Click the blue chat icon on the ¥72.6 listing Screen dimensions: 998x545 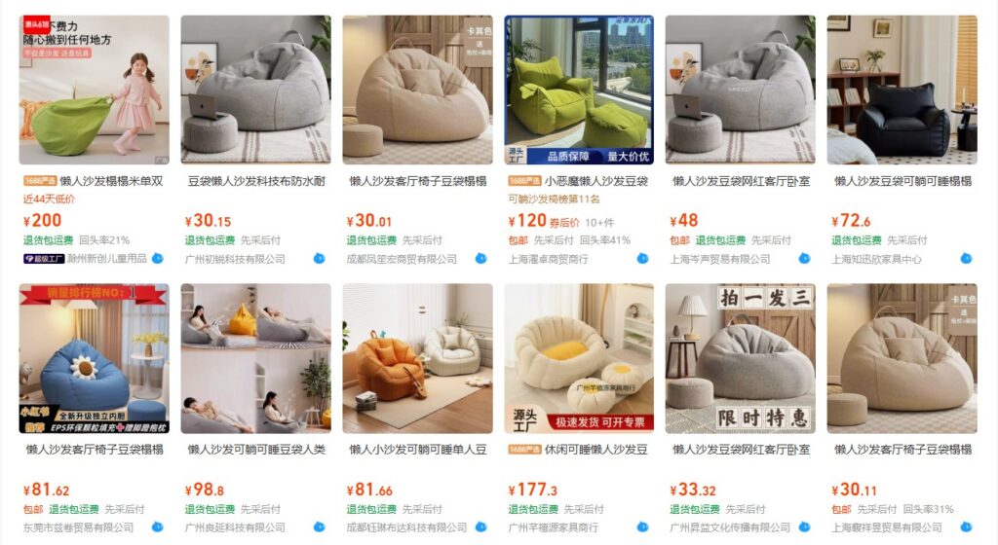pos(966,259)
